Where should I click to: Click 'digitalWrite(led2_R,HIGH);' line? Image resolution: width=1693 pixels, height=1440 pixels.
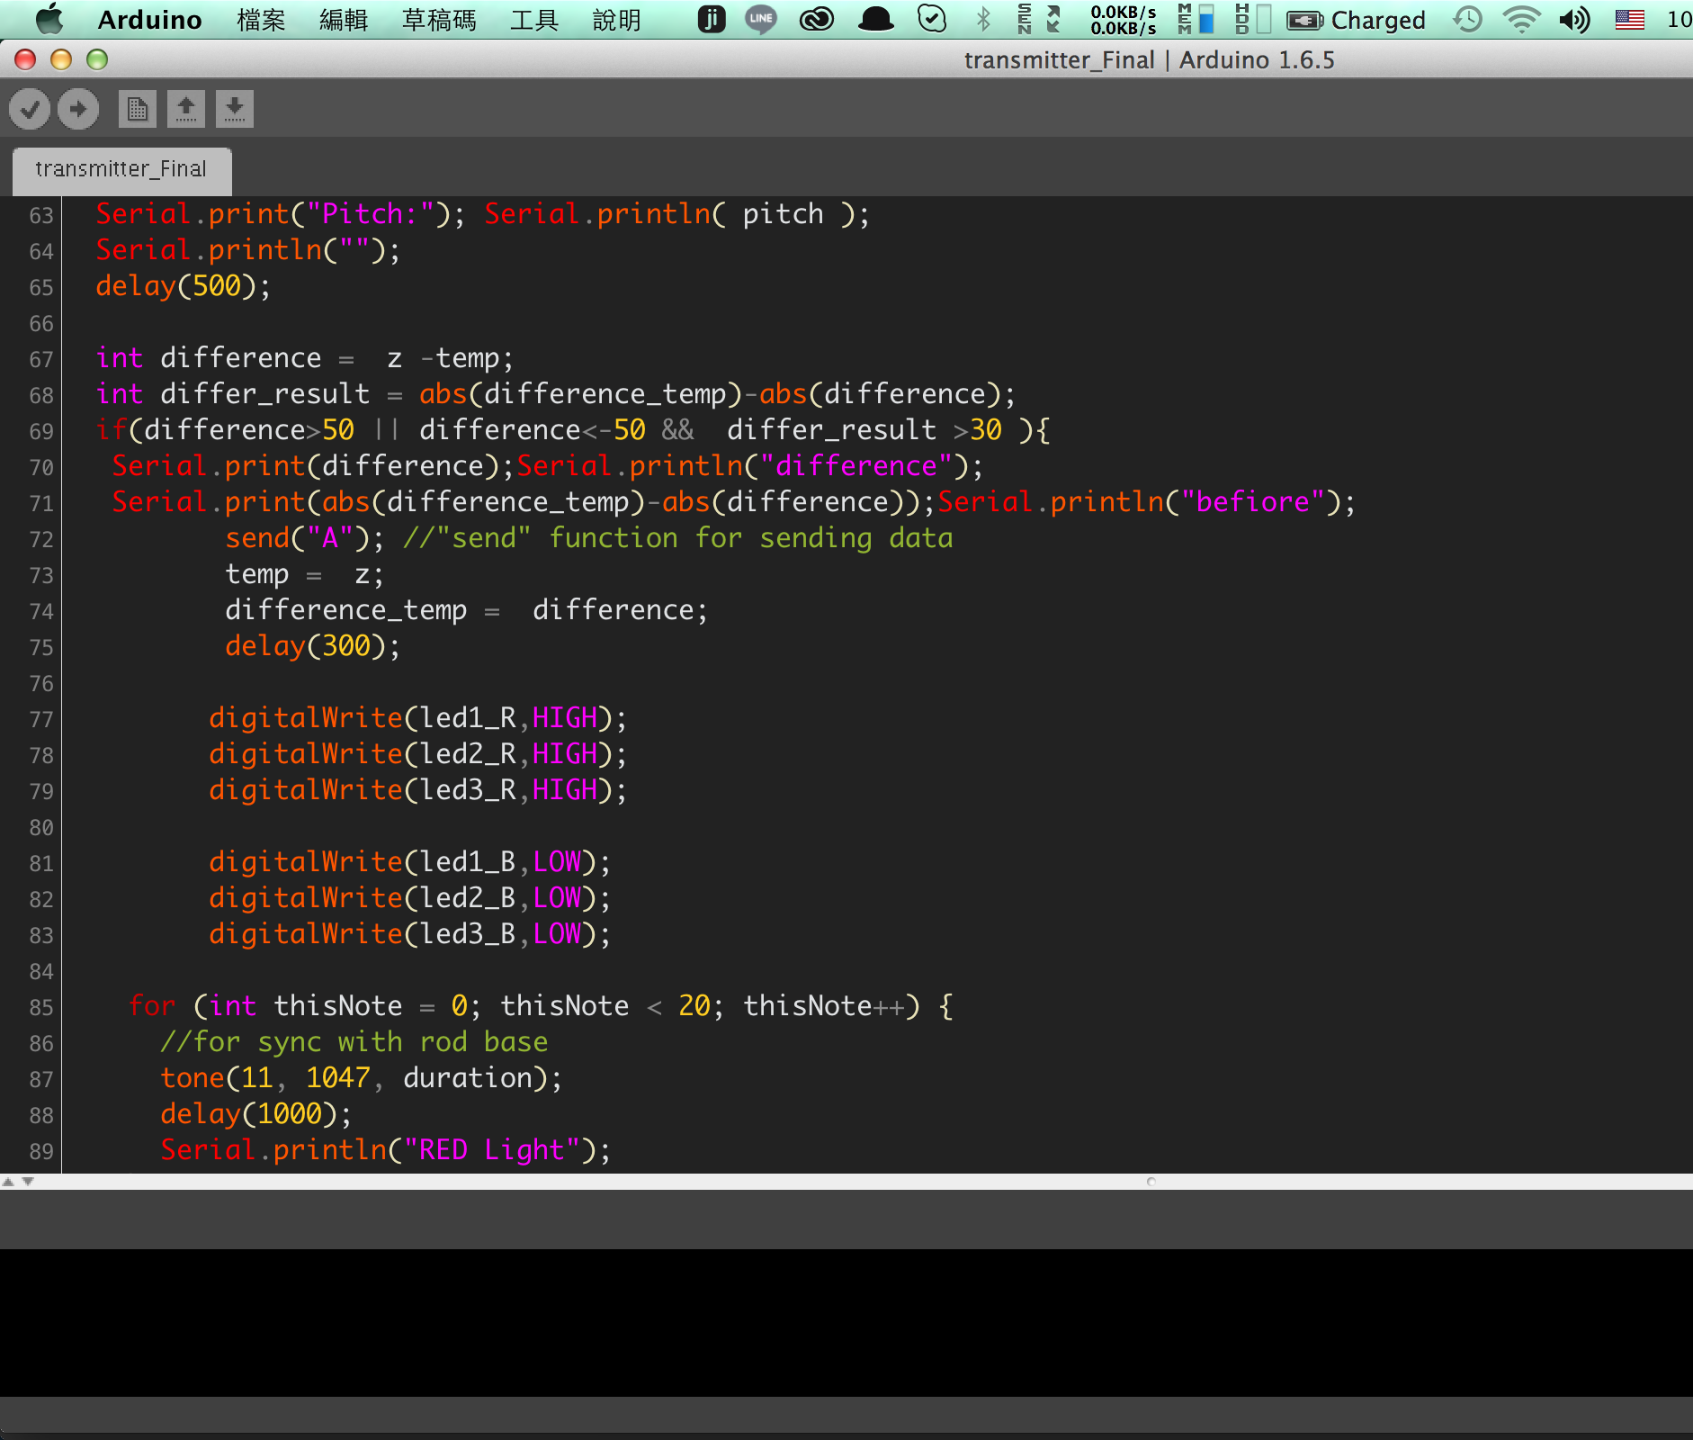tap(417, 754)
